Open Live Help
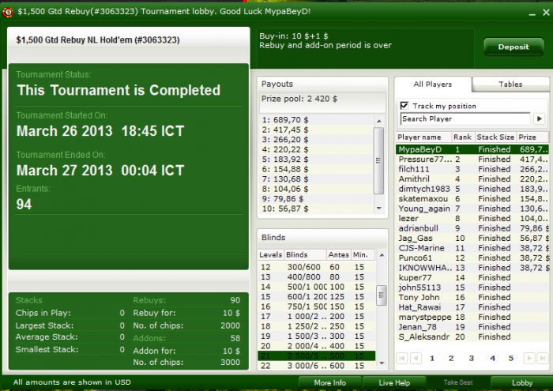553x391 pixels. pyautogui.click(x=394, y=383)
